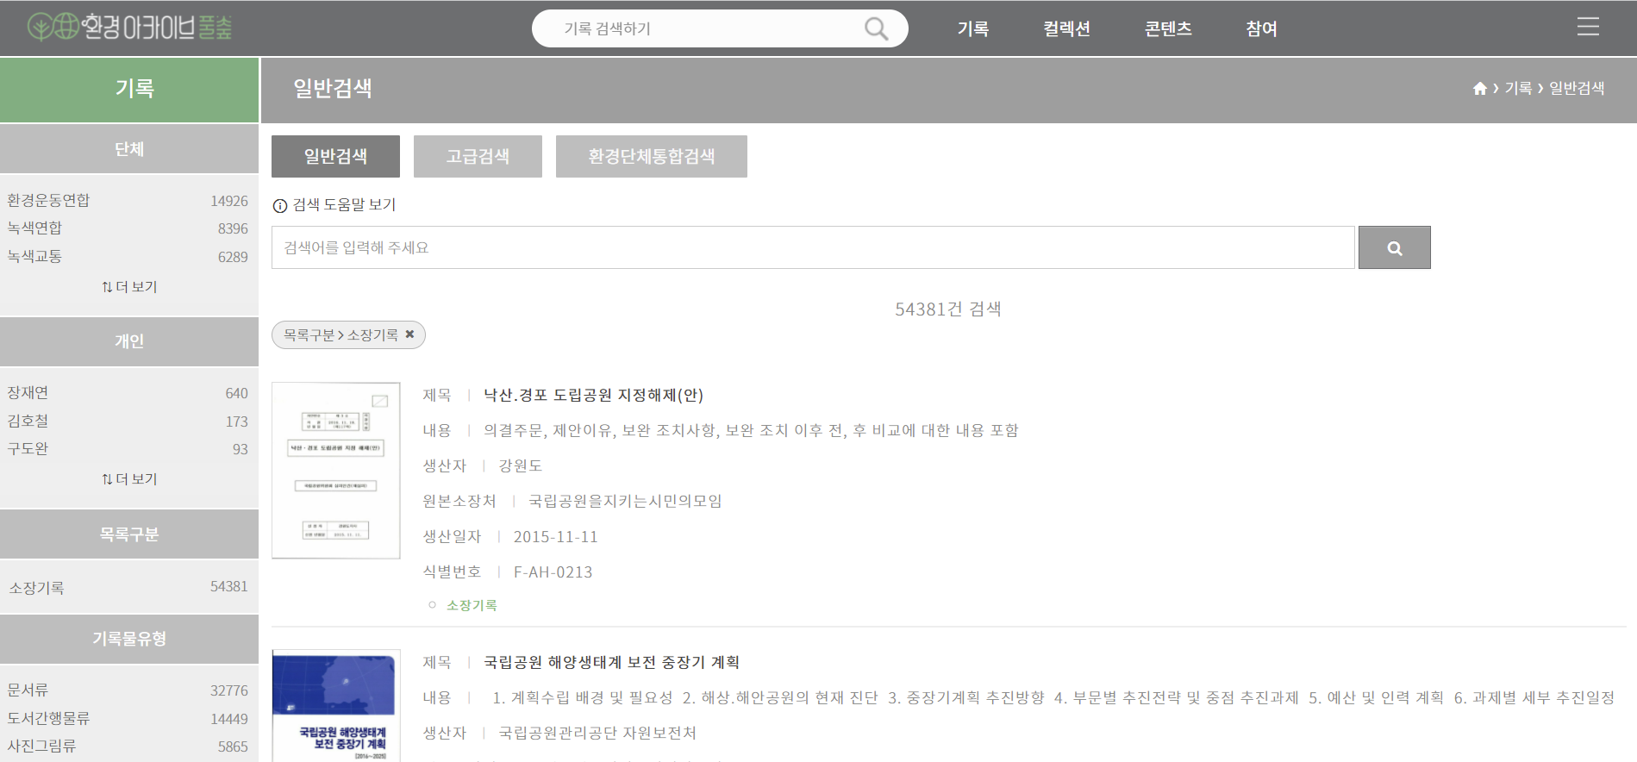Remove the 목록구분 > 소장기록 filter chip
Screen dimensions: 1637x762
tap(410, 334)
